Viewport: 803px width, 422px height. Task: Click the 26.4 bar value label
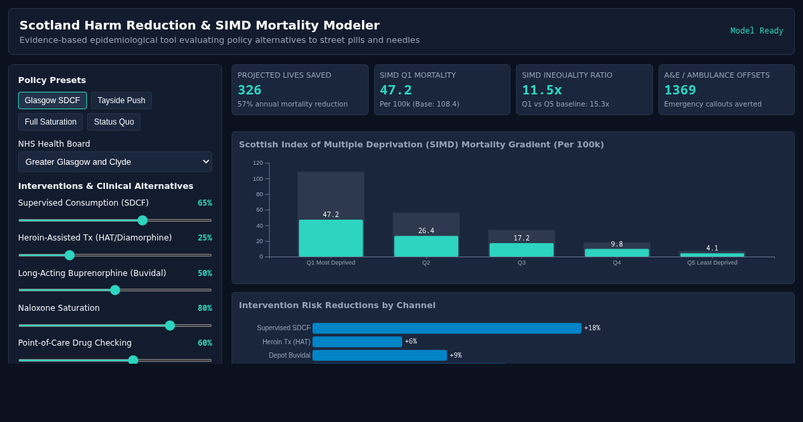[x=426, y=231]
